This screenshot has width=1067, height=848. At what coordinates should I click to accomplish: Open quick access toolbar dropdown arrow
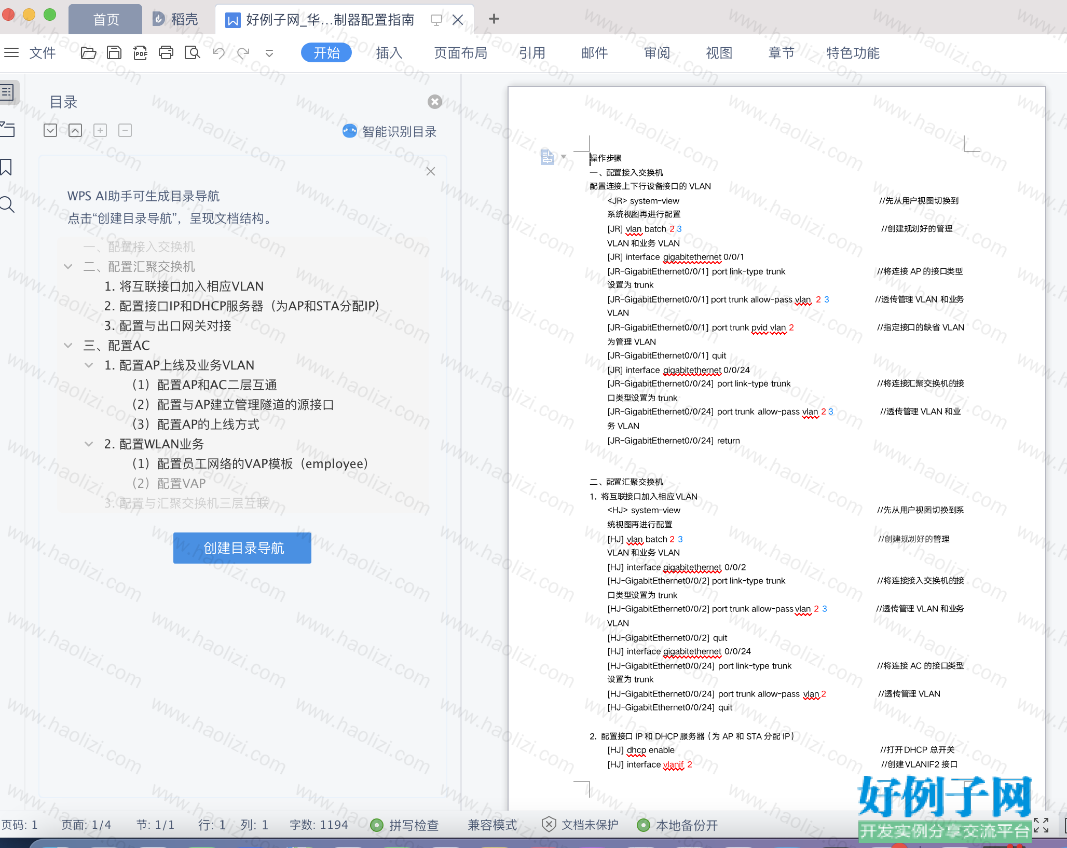click(x=269, y=53)
